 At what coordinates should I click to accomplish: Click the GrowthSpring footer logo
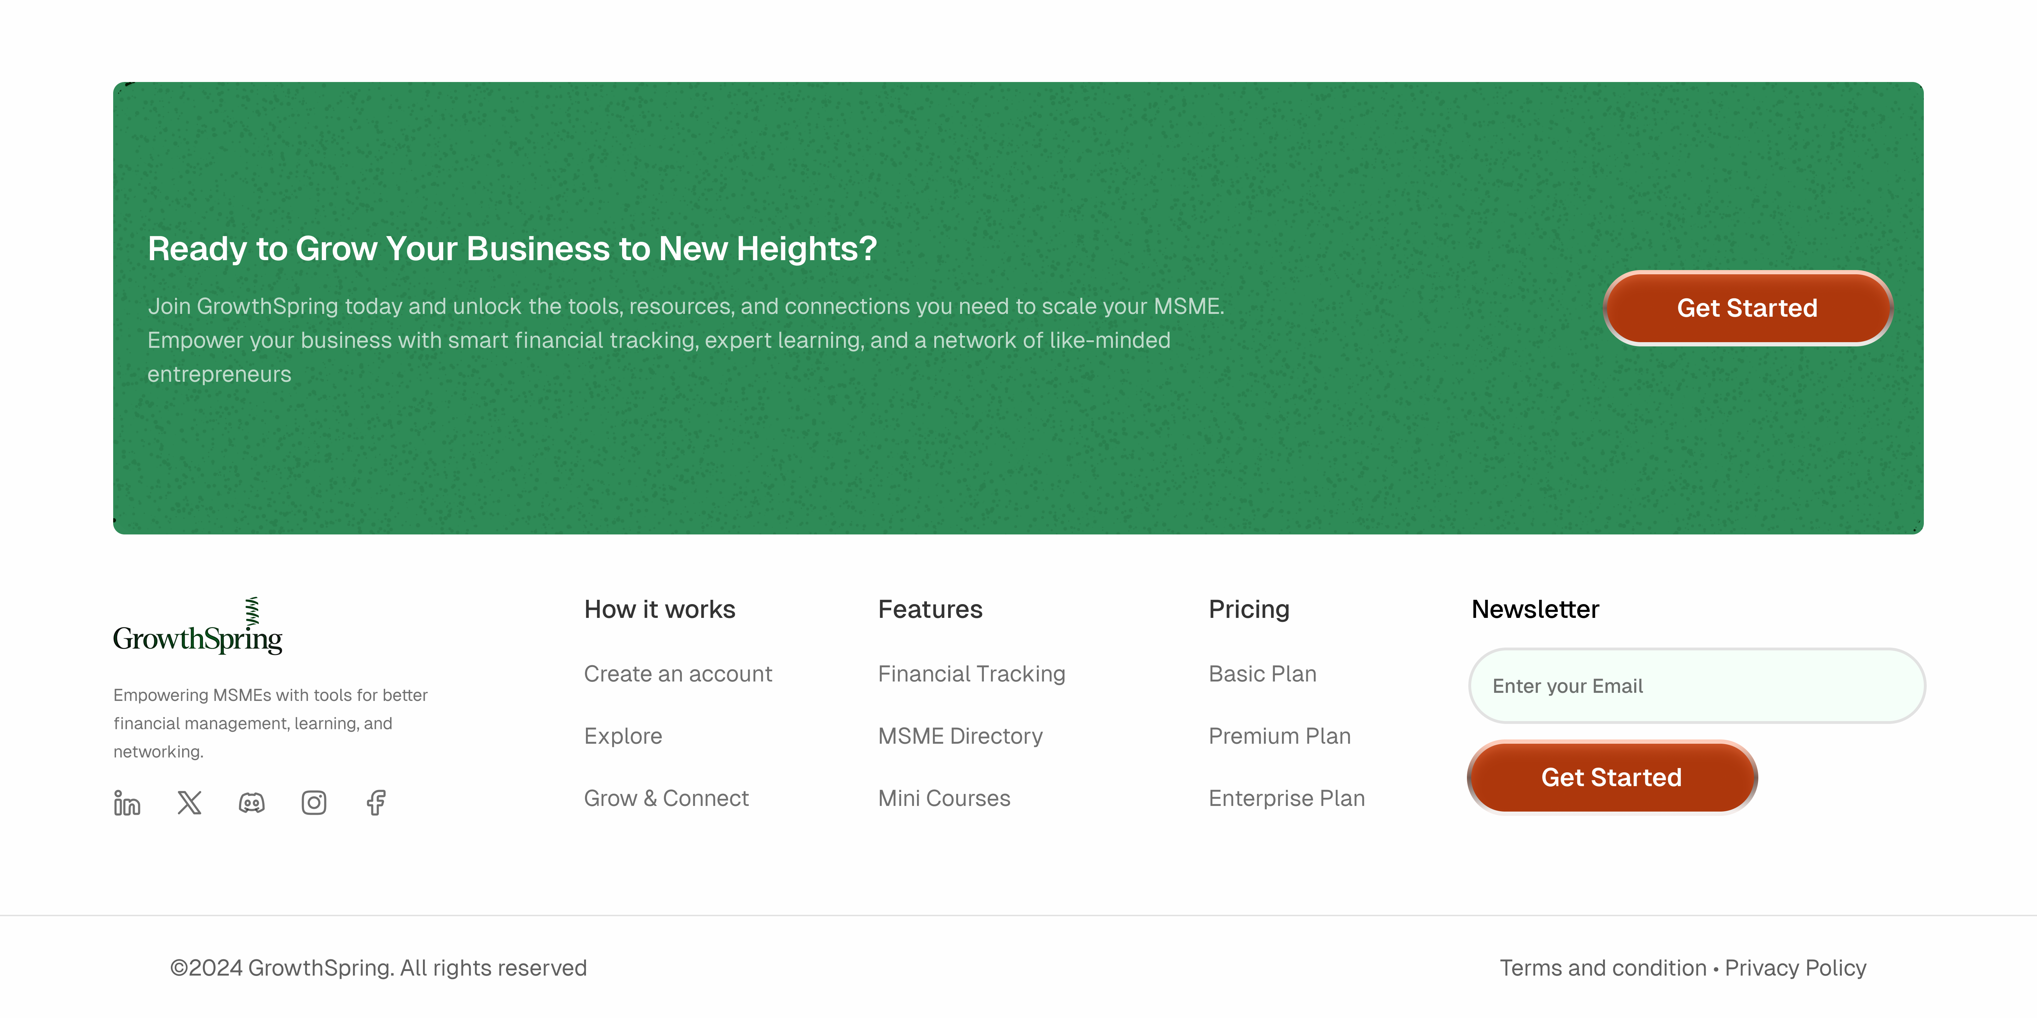coord(198,626)
